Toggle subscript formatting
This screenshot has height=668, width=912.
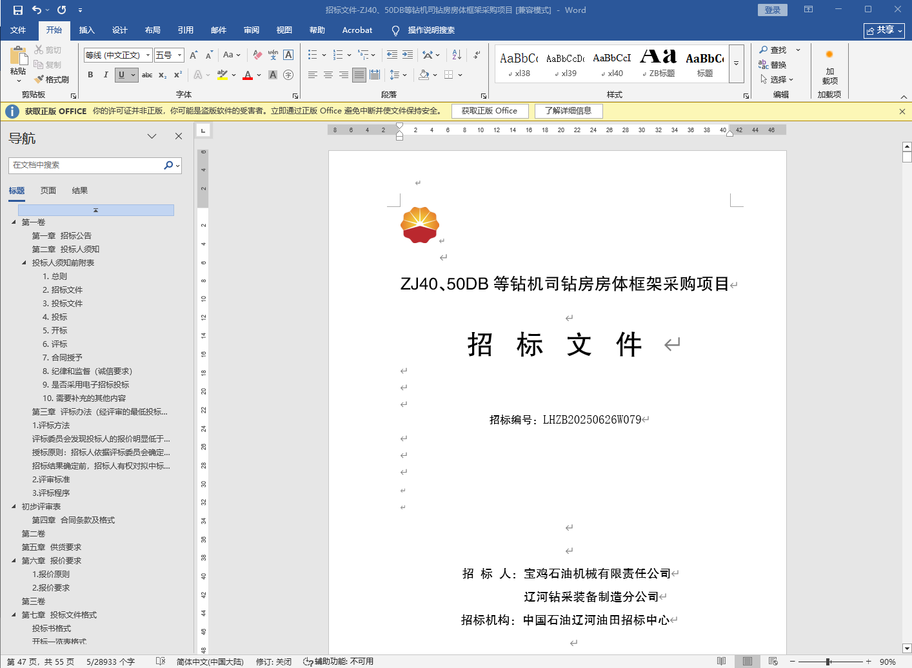[x=163, y=75]
